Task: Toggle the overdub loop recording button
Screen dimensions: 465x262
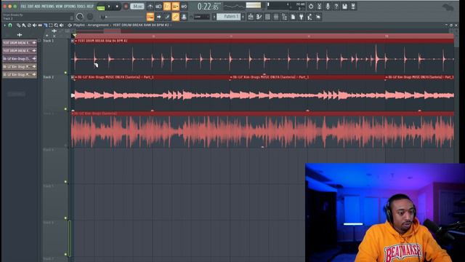Action: click(x=175, y=7)
